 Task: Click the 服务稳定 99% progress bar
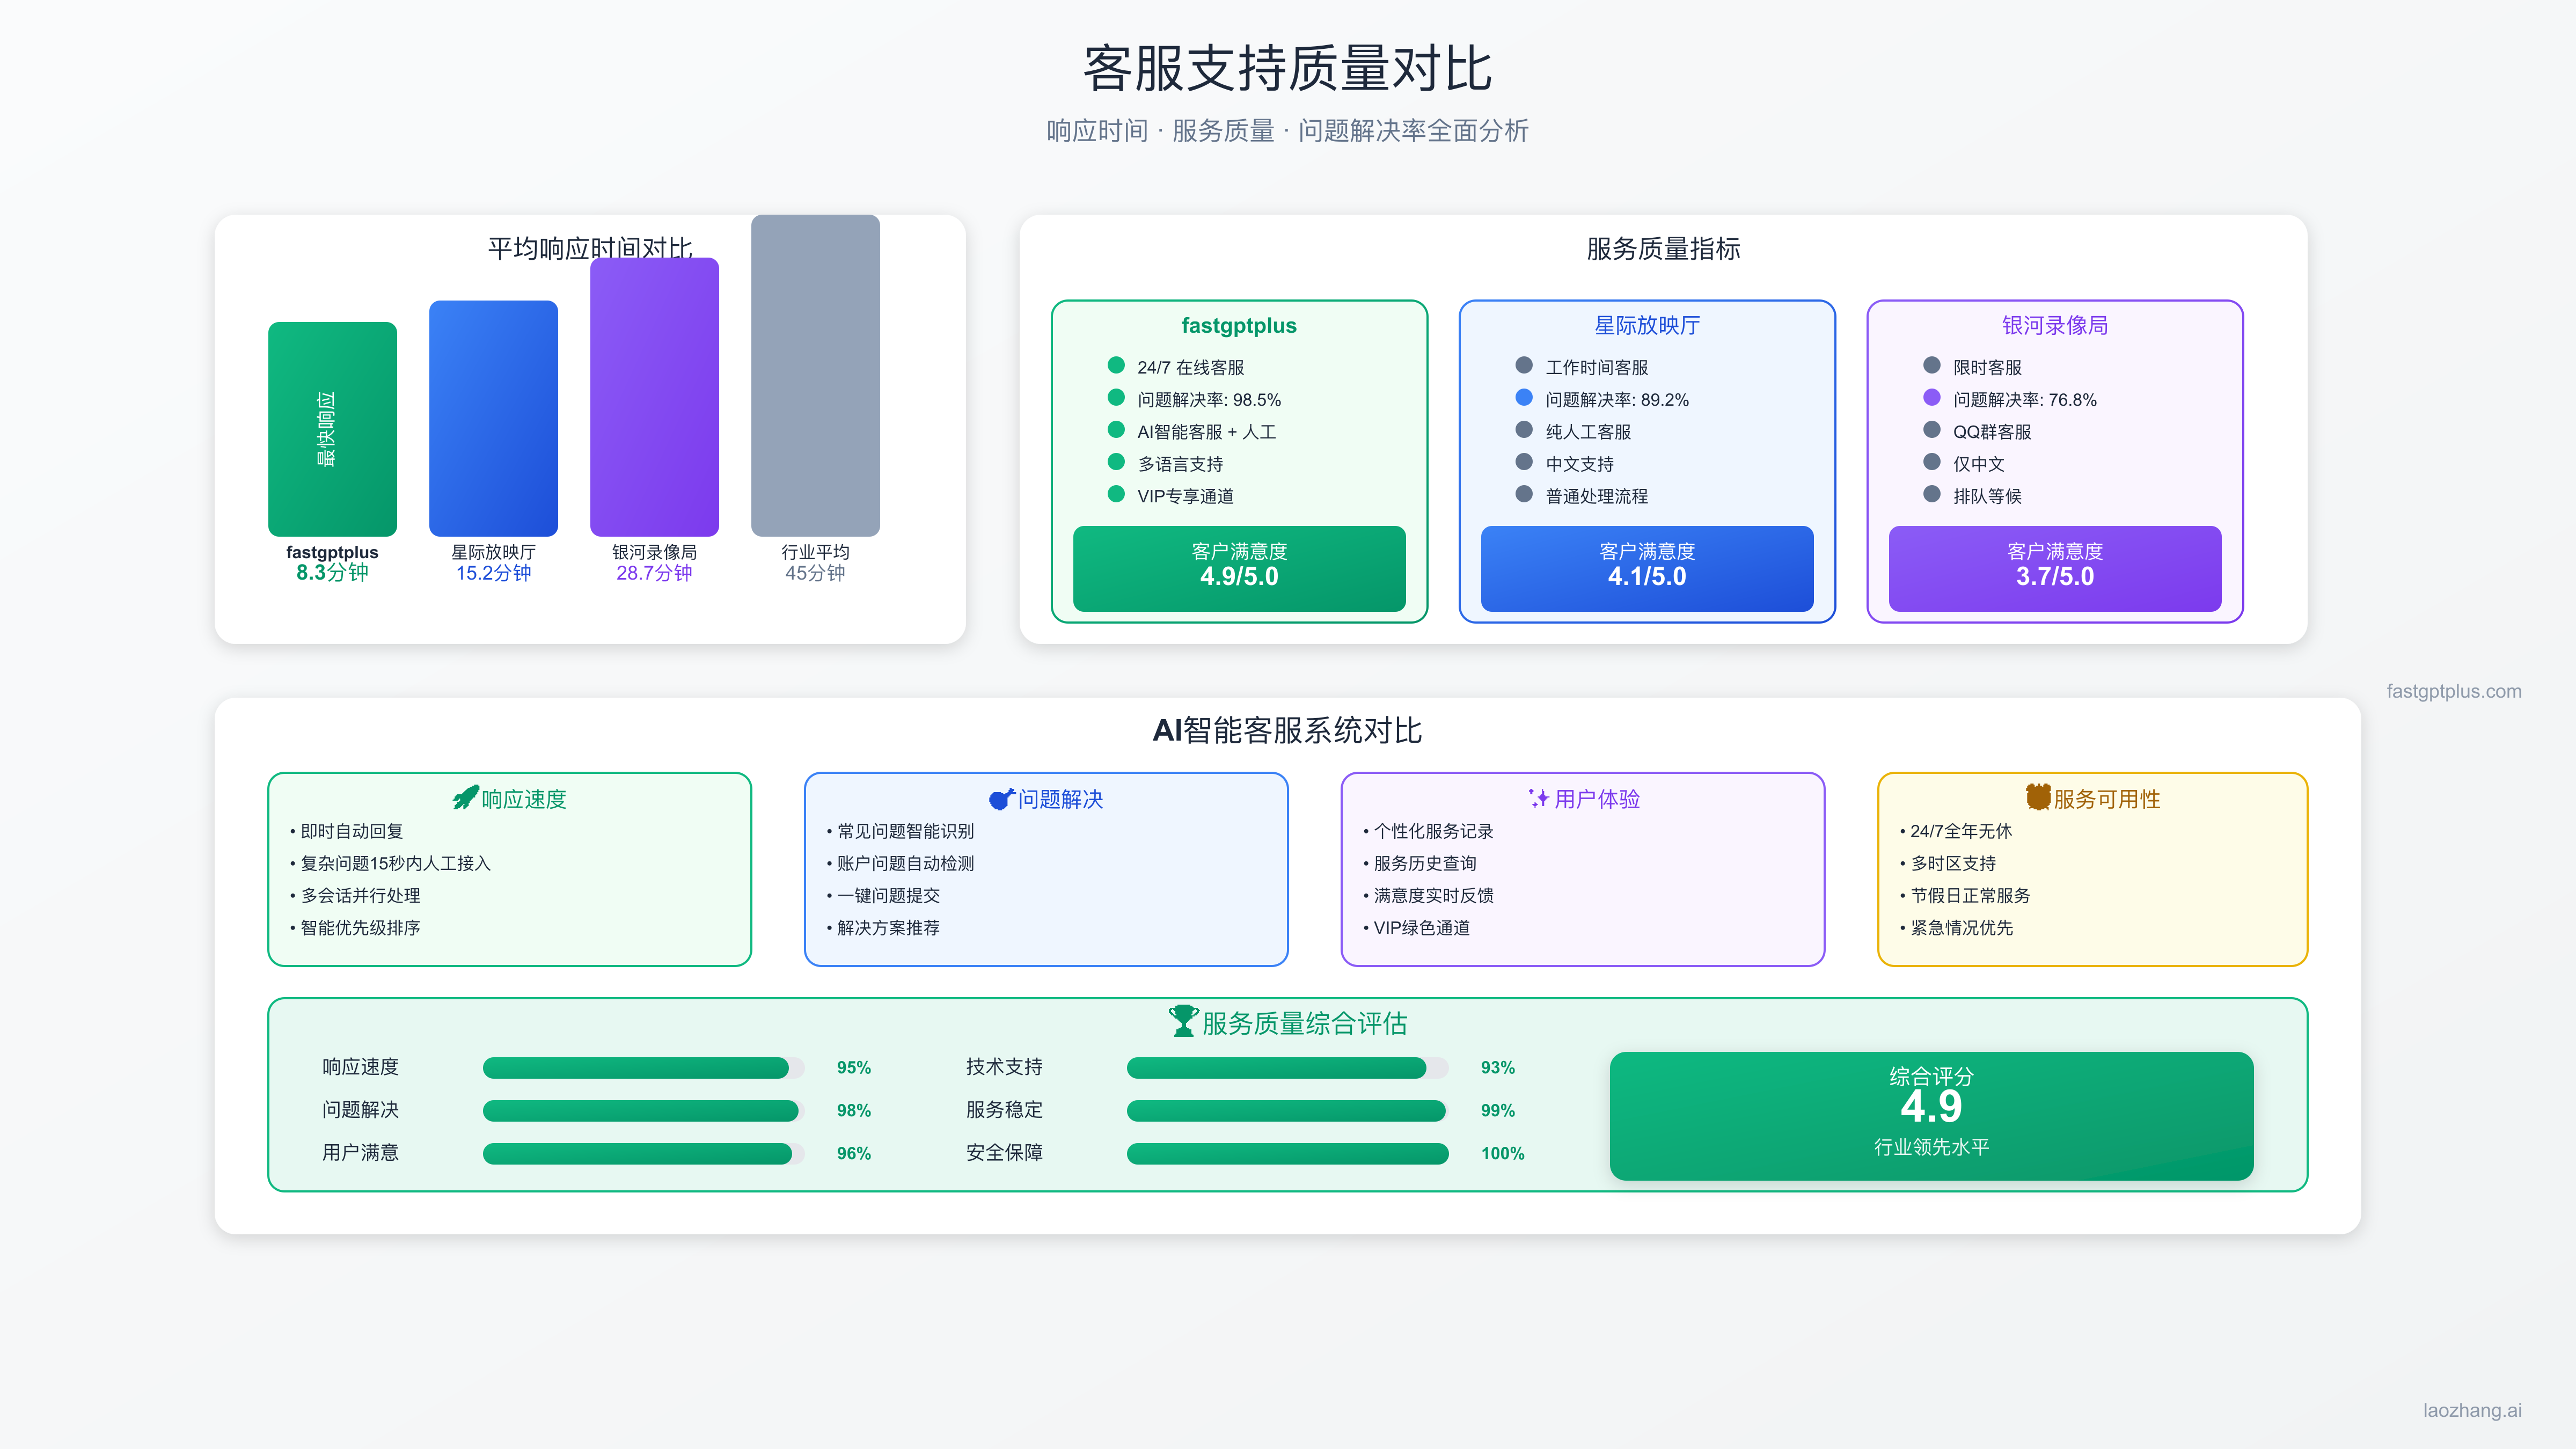pos(1287,1111)
